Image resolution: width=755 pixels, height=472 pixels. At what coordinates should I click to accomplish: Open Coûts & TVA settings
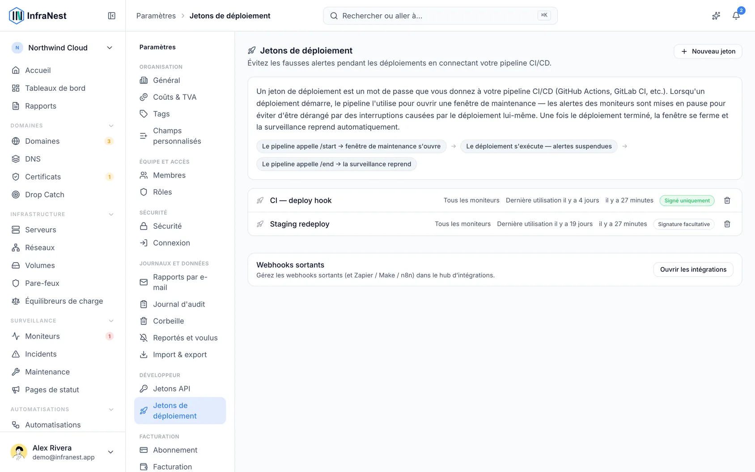(x=180, y=97)
